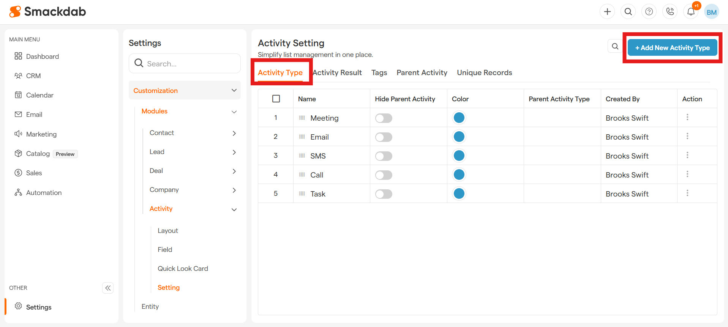Open the help question mark icon
Image resolution: width=728 pixels, height=327 pixels.
click(x=649, y=12)
